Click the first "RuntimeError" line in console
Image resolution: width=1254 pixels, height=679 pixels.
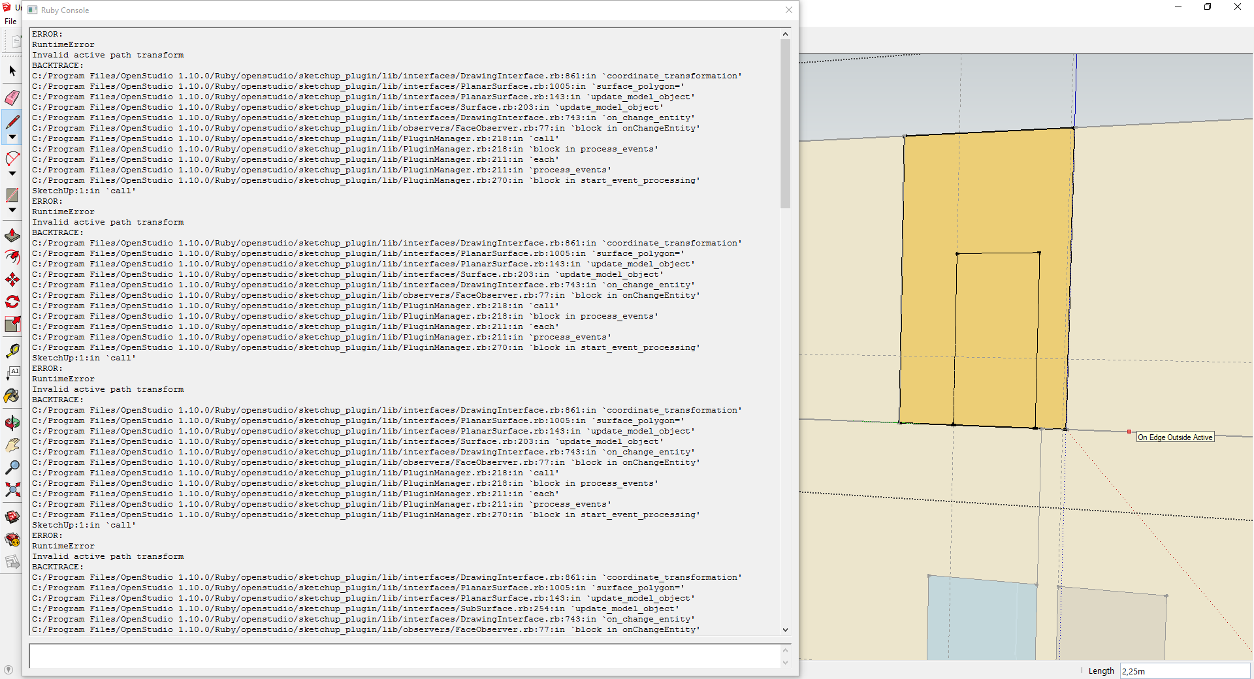click(x=63, y=44)
